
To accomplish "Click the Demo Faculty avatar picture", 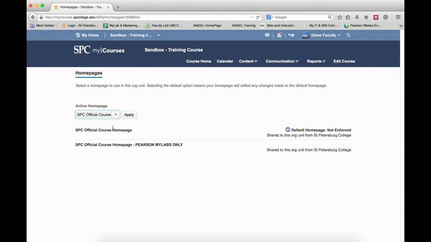I will [x=306, y=35].
